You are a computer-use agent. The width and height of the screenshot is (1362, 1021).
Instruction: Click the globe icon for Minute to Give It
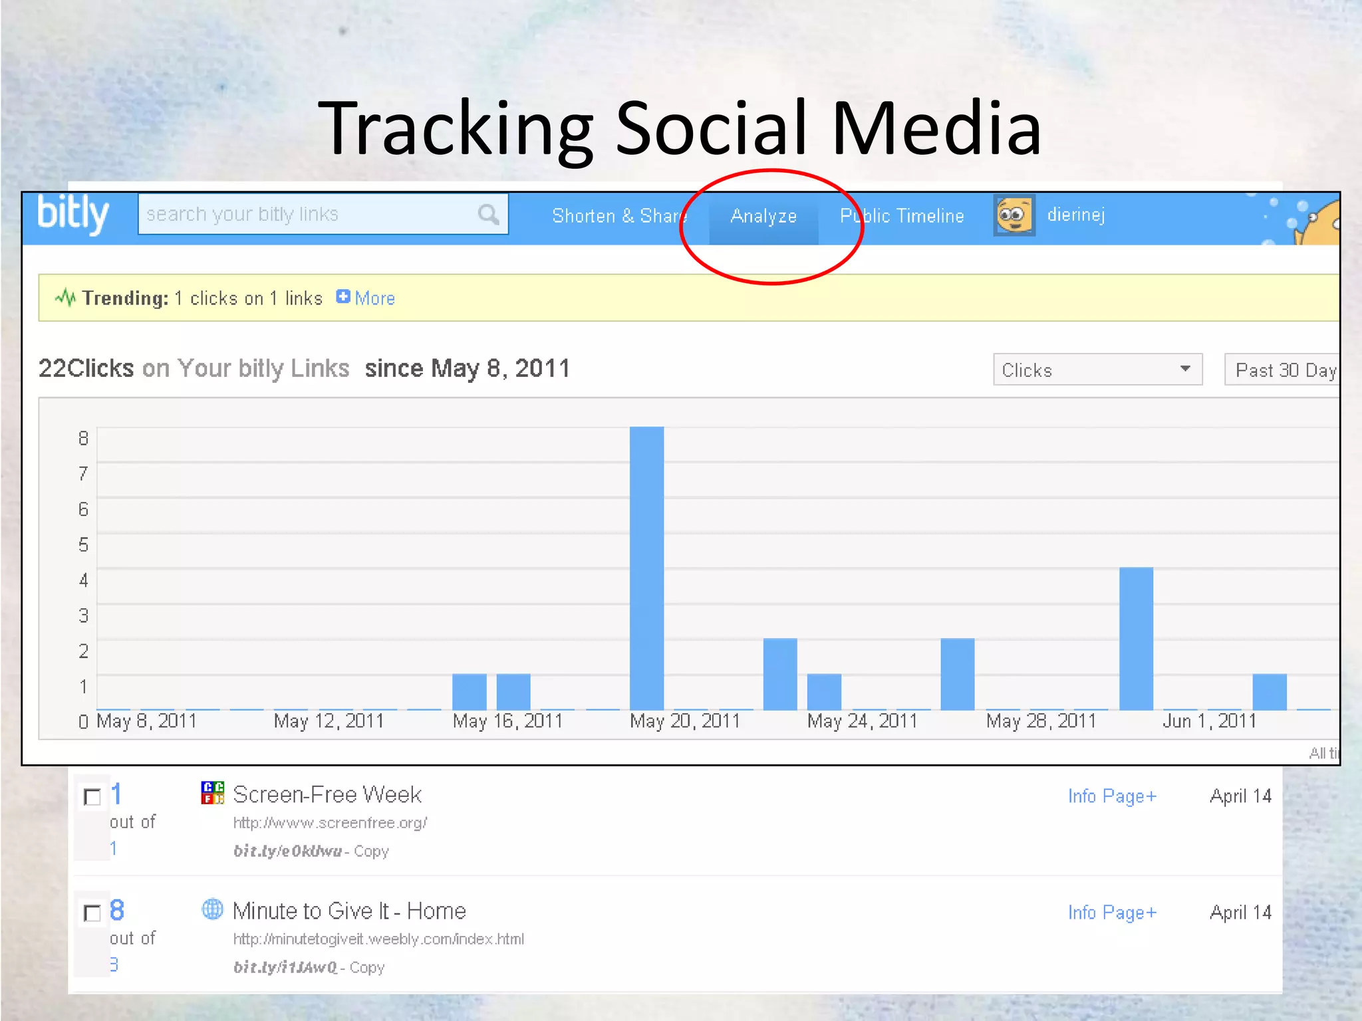coord(212,909)
